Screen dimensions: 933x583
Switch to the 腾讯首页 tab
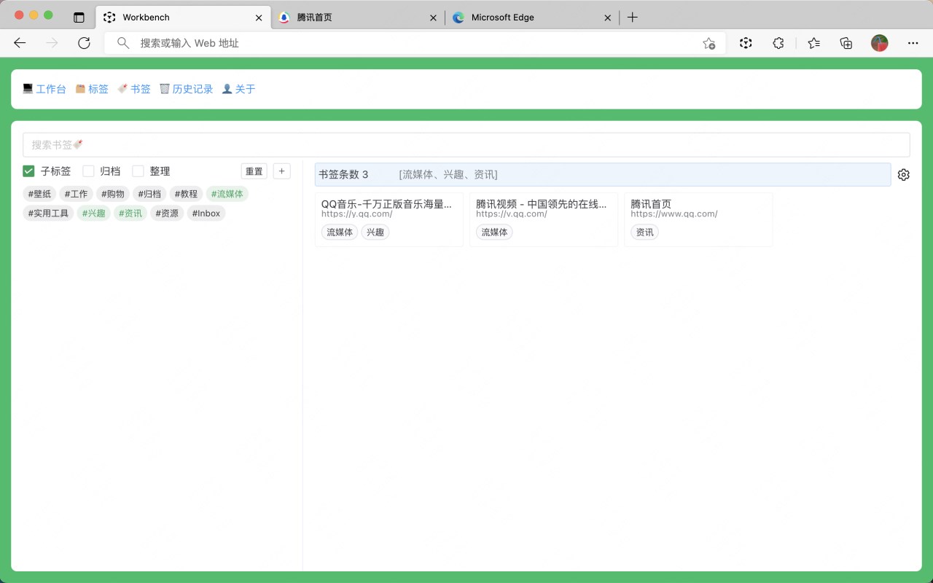(x=357, y=17)
